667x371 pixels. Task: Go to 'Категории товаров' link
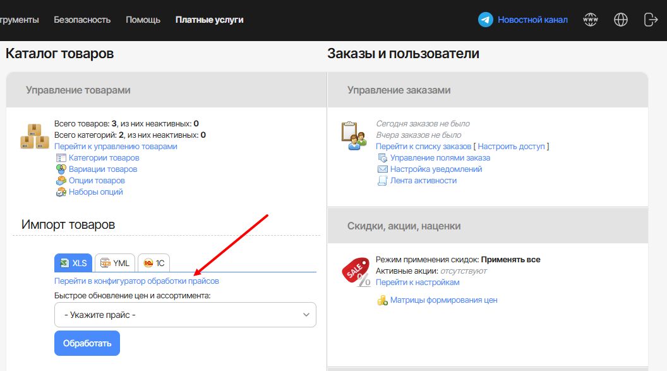pyautogui.click(x=104, y=158)
